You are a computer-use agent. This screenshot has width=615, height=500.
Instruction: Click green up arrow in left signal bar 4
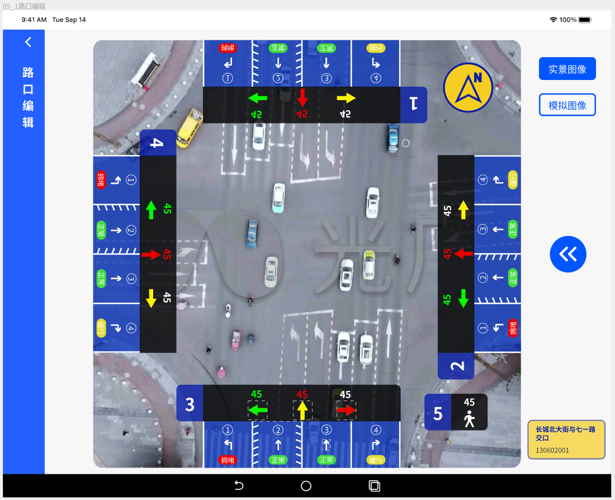click(150, 210)
